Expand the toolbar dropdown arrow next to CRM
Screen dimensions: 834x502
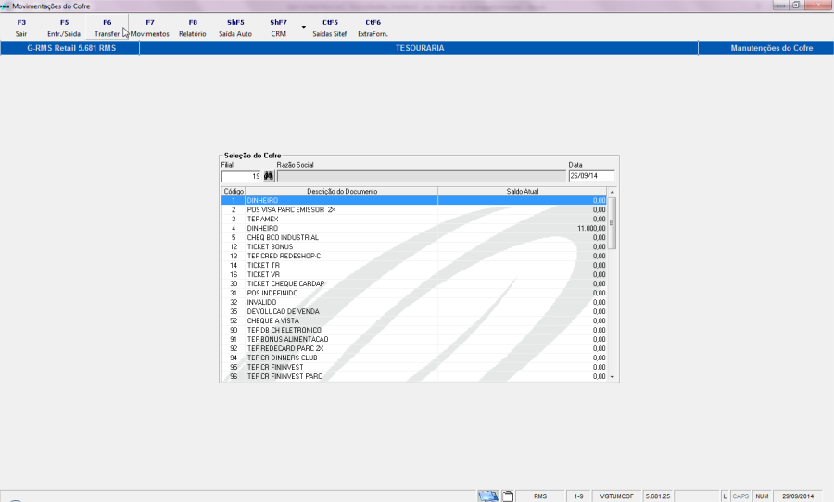coord(304,27)
